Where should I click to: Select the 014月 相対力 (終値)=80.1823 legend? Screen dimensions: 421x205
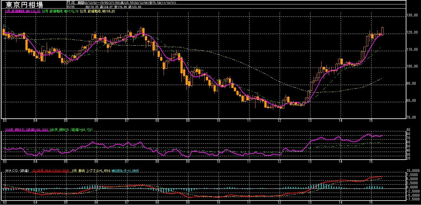(26, 130)
